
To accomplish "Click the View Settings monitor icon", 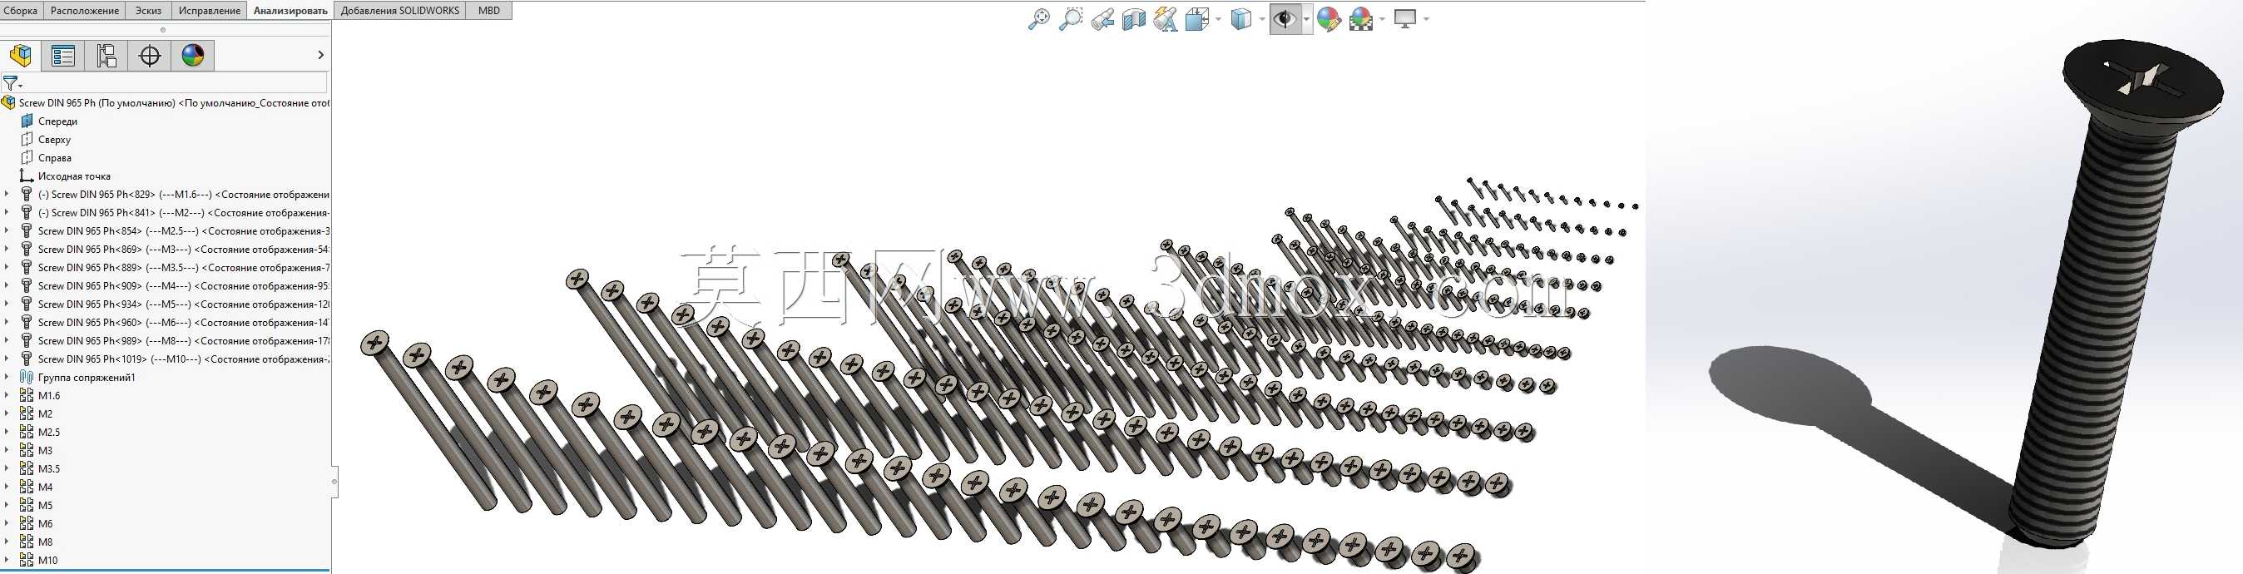I will [1404, 18].
